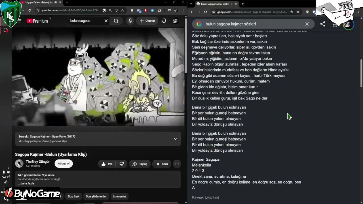
Task: View site info for youtube.com
Action: pyautogui.click(x=38, y=10)
